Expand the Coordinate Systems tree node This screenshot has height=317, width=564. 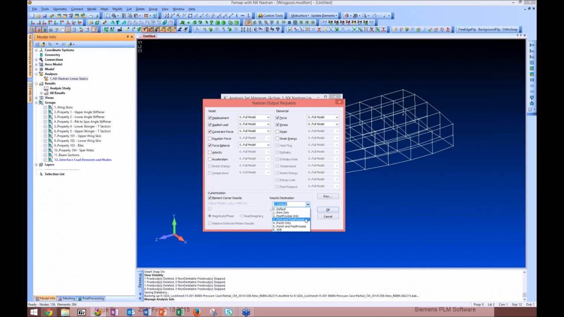click(x=36, y=50)
